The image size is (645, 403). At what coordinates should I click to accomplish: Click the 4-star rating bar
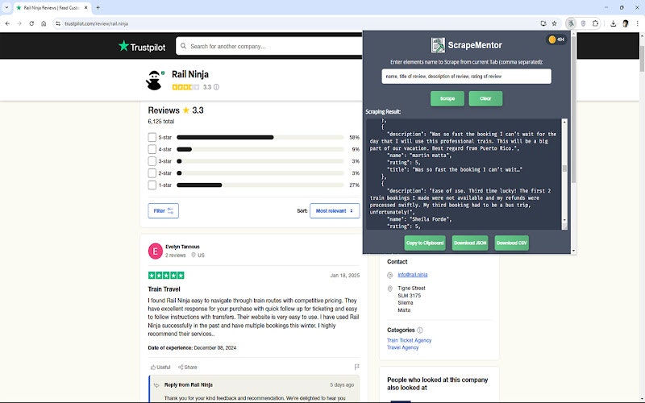[260, 149]
